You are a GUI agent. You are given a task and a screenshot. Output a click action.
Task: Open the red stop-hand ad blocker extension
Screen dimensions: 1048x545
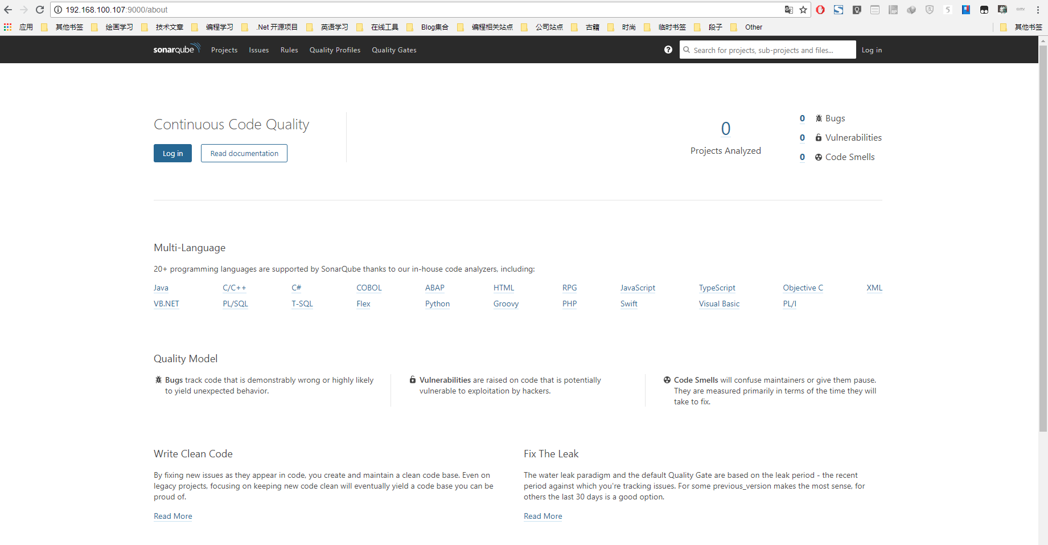(x=820, y=10)
